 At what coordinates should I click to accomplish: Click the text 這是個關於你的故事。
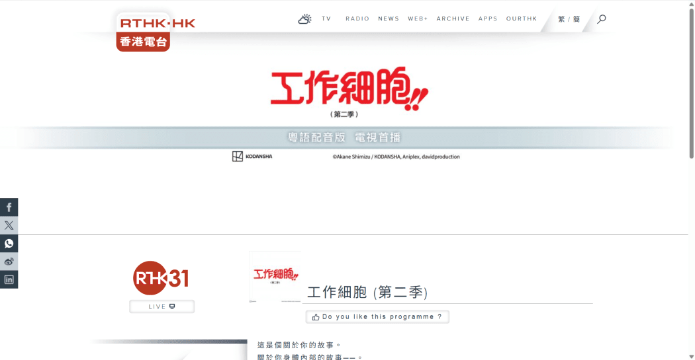299,345
